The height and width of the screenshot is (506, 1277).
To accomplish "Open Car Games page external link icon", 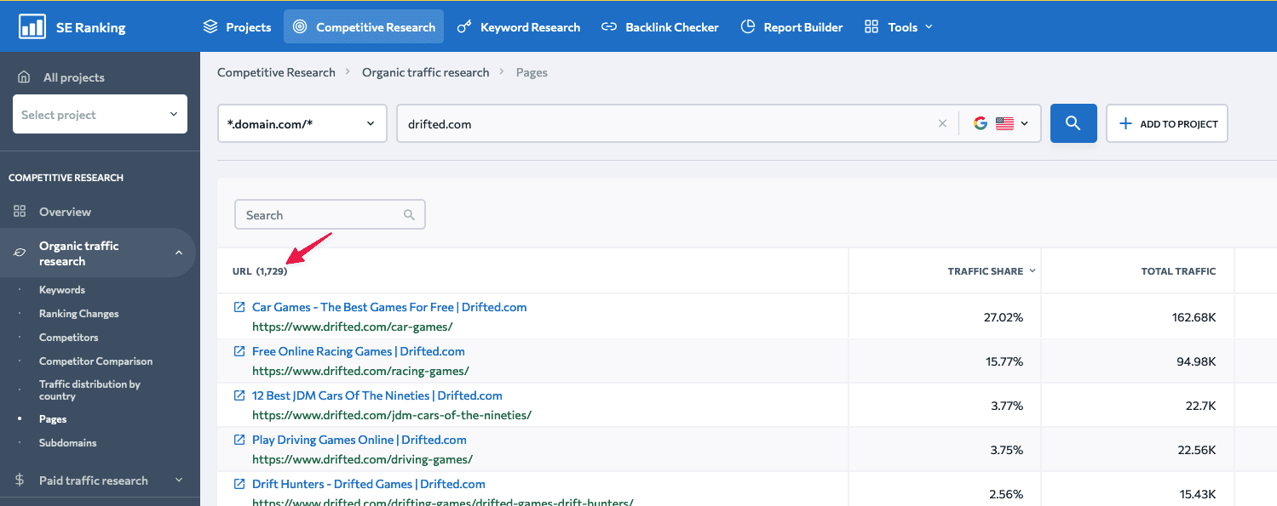I will coord(239,307).
